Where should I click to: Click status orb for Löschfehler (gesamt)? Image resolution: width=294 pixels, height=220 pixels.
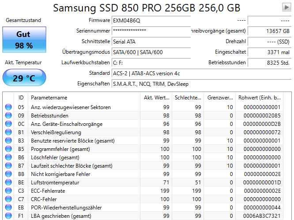tap(8, 158)
